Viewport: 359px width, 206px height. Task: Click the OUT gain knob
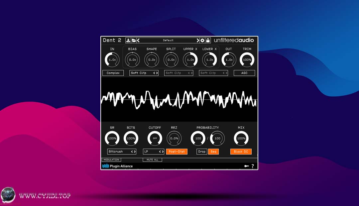tap(229, 60)
